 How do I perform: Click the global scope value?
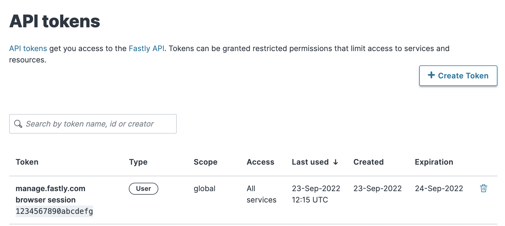click(204, 188)
